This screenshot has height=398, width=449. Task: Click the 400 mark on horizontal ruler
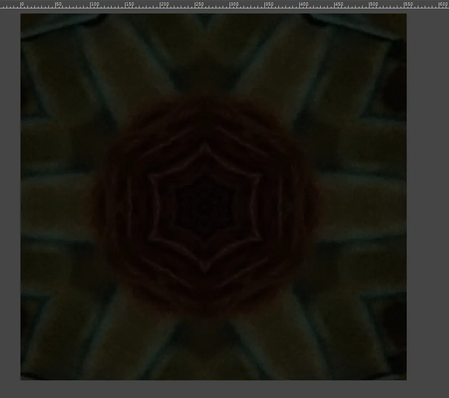pos(304,4)
